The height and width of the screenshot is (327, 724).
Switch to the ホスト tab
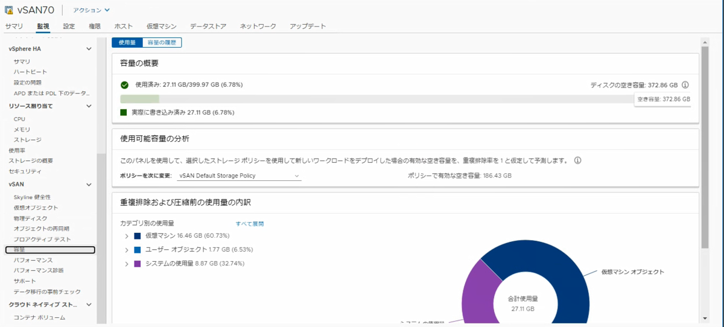pos(124,27)
